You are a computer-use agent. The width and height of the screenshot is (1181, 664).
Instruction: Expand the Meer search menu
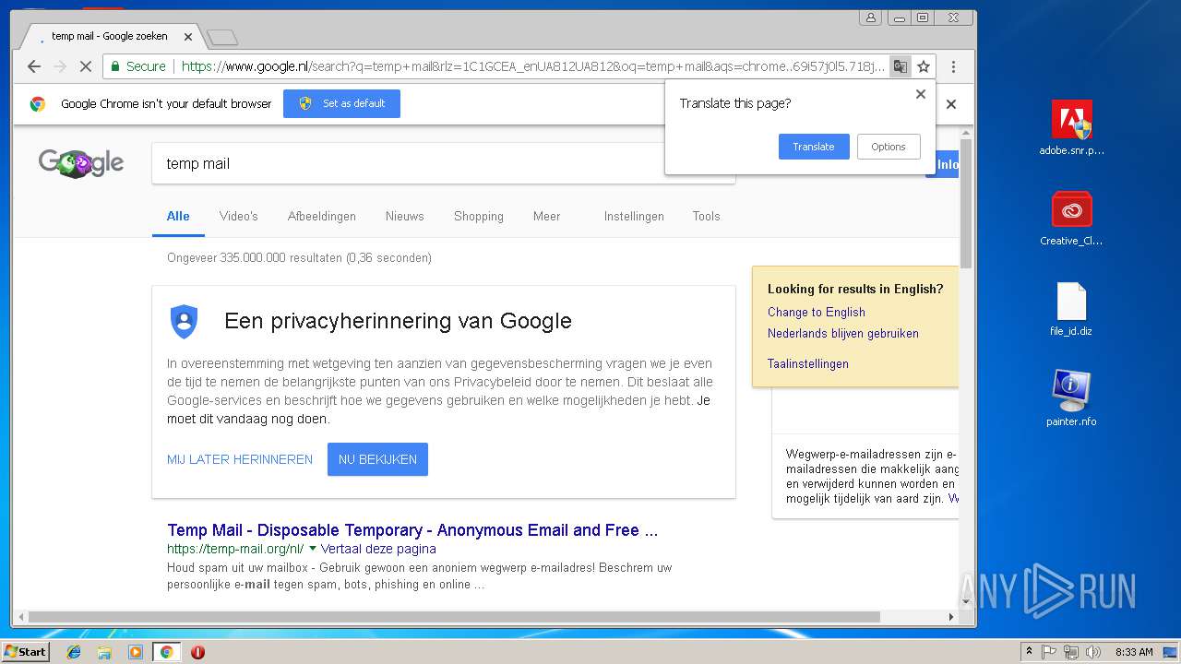click(x=547, y=216)
